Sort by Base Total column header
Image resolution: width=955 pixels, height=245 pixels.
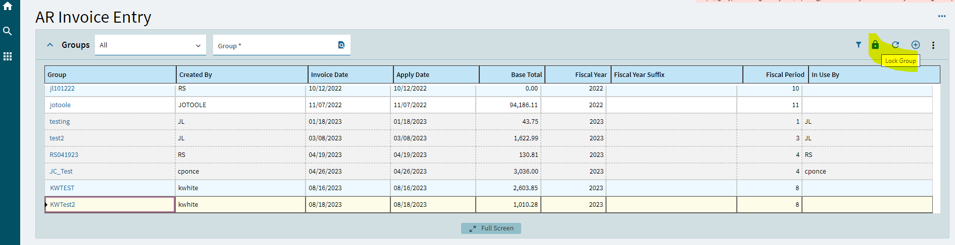coord(526,74)
